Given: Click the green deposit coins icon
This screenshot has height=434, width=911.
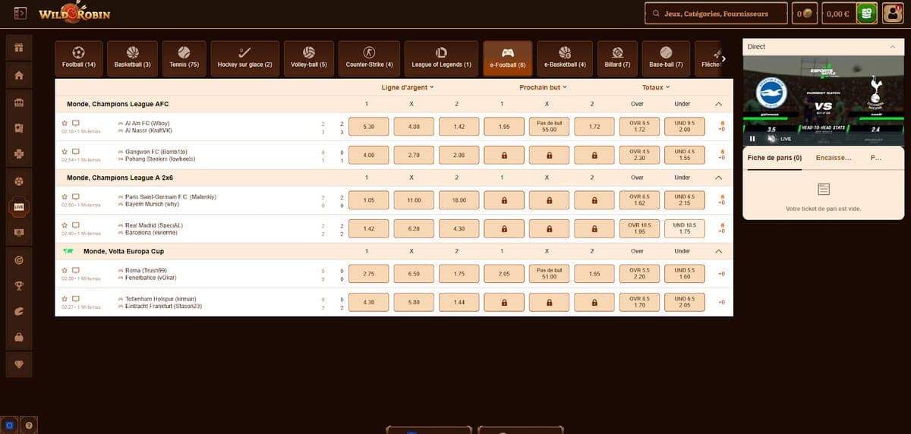Looking at the screenshot, I should [866, 14].
